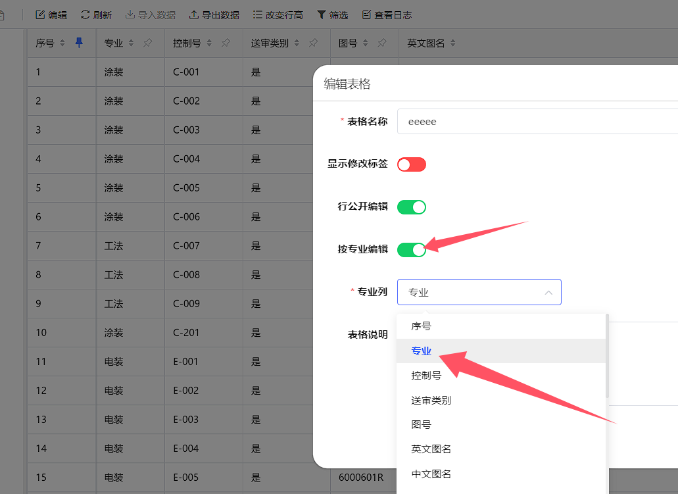Sort by 送审类别 column arrows
The height and width of the screenshot is (494, 678).
coord(297,43)
